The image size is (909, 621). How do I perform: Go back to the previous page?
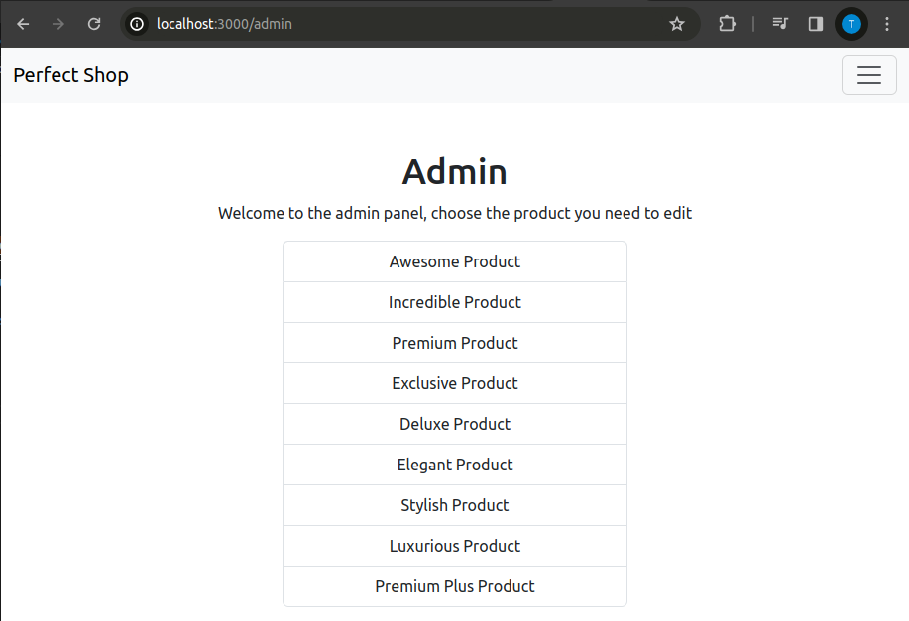pyautogui.click(x=23, y=24)
